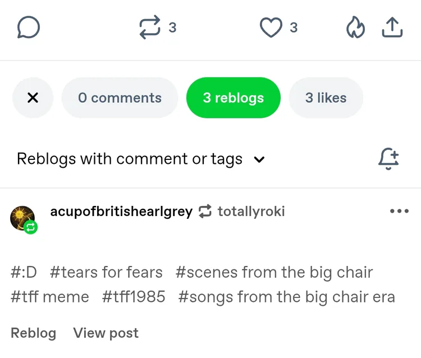Screen dimensions: 421x358
Task: Open acupofbritishearlgrey's avatar
Action: click(x=22, y=218)
